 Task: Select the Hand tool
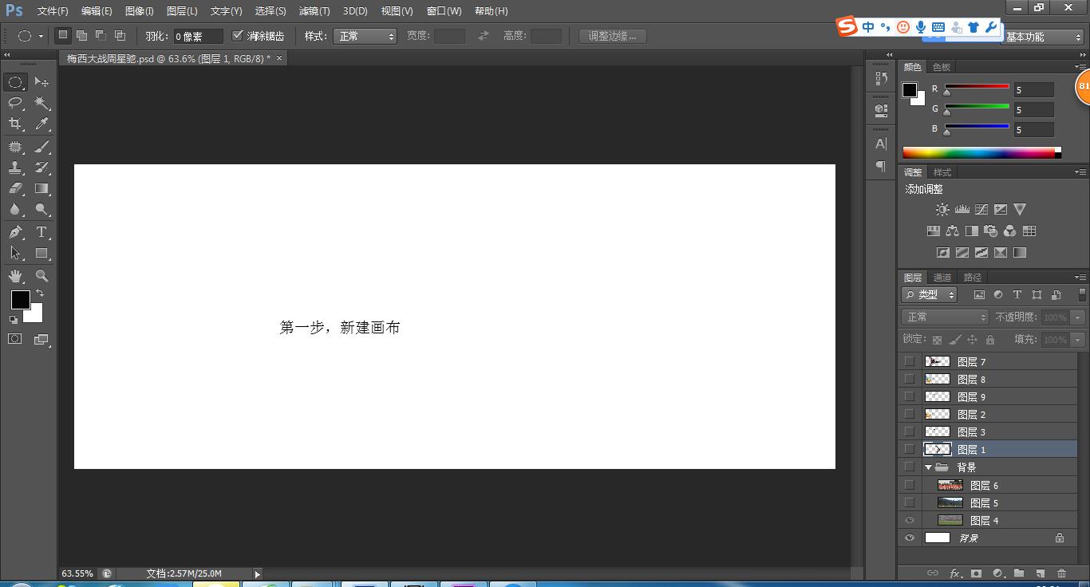coord(16,275)
